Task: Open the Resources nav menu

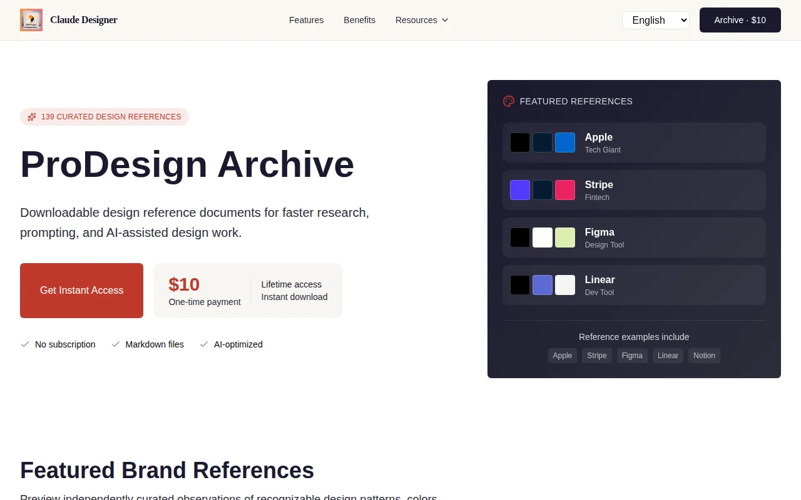Action: [422, 20]
